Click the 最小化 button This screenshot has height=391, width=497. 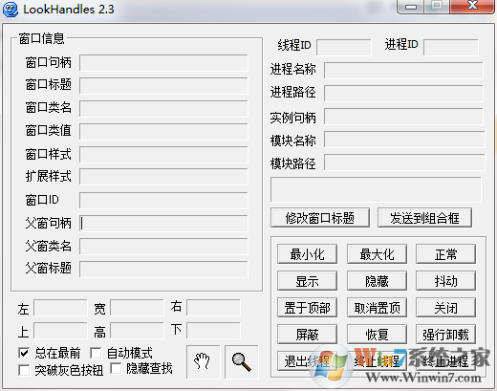point(307,254)
